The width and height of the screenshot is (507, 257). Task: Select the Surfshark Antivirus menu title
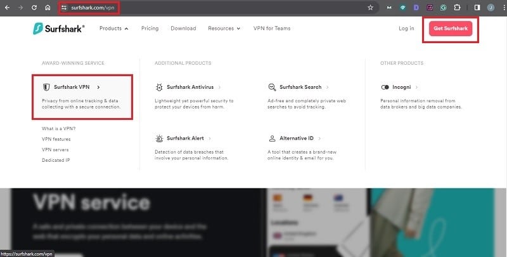(x=190, y=87)
